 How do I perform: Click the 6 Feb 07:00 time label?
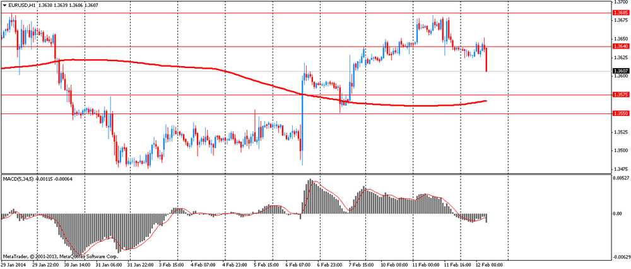click(x=298, y=265)
